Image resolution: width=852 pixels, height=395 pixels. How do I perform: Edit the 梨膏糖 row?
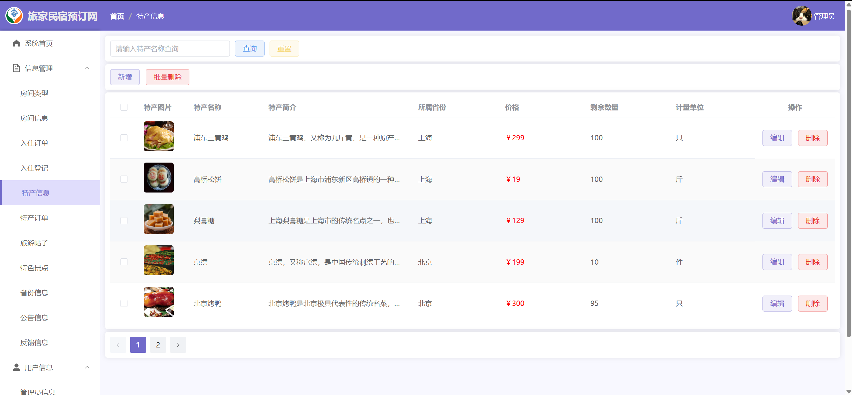(777, 221)
